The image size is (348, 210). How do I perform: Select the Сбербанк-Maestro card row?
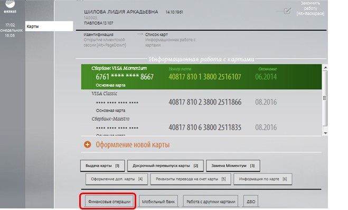click(x=201, y=126)
